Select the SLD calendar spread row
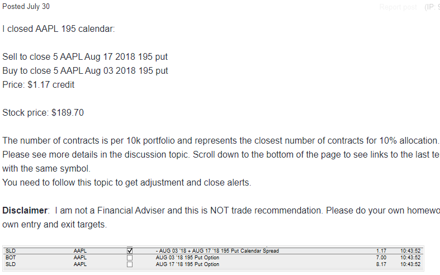Screen dimensions: 440x275 213,251
